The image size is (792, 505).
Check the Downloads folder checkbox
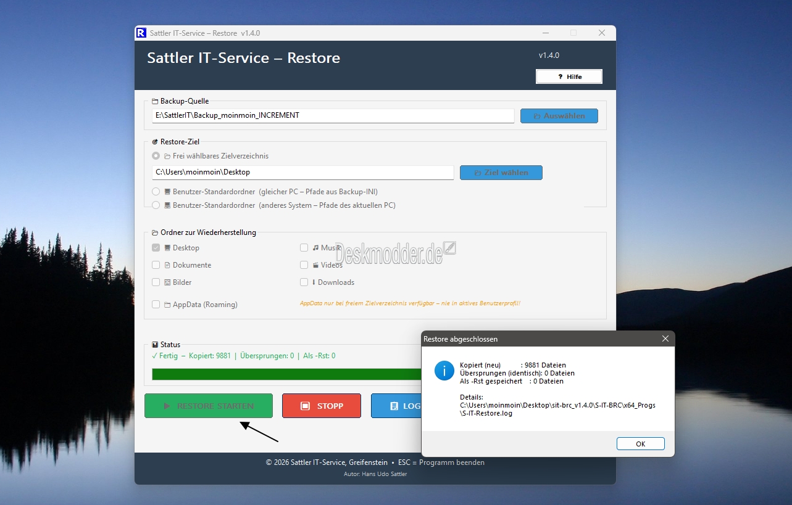tap(304, 282)
